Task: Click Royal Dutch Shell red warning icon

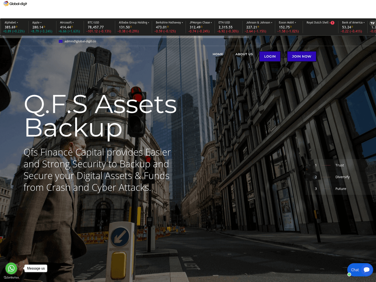Action: coord(332,23)
